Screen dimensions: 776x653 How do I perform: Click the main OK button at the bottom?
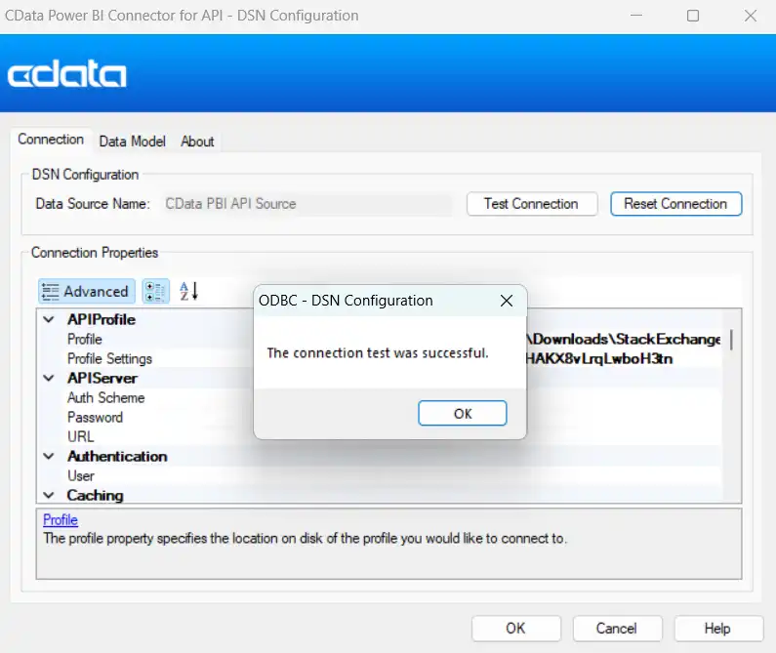515,629
